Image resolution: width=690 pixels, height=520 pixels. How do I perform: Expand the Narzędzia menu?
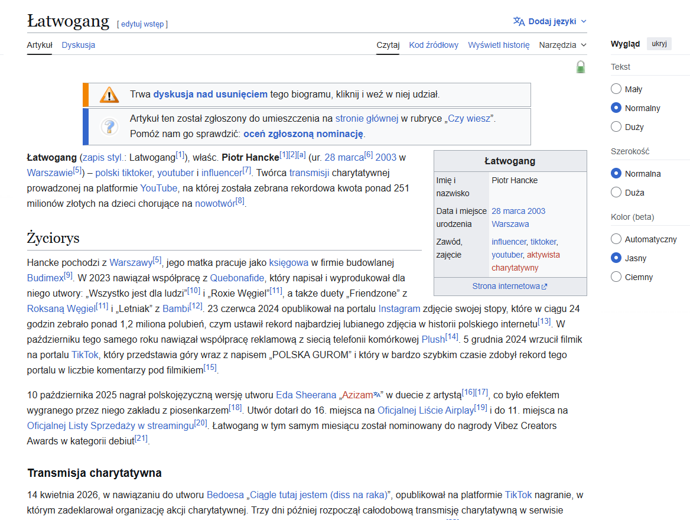click(562, 45)
